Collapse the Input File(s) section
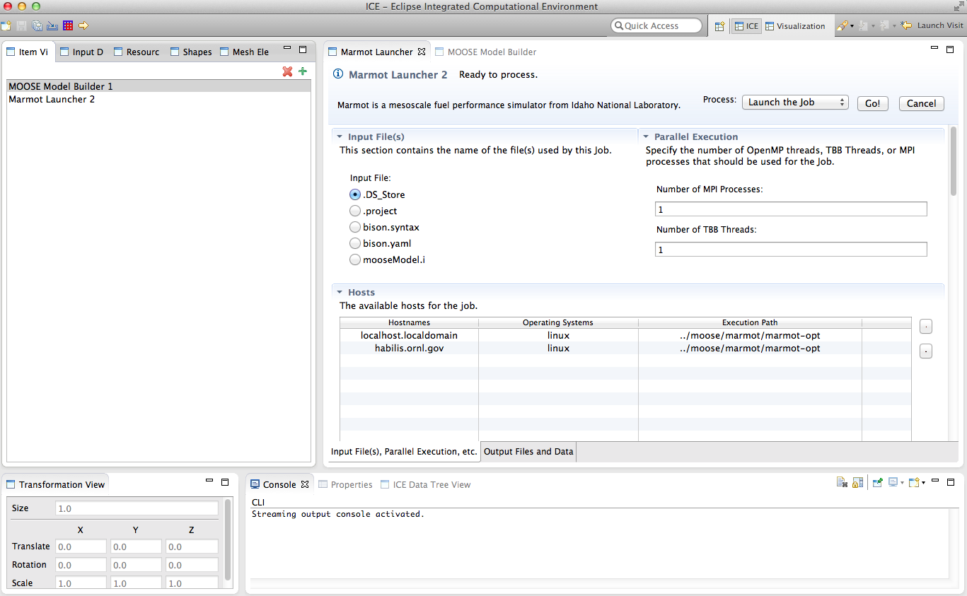This screenshot has width=967, height=596. [340, 136]
